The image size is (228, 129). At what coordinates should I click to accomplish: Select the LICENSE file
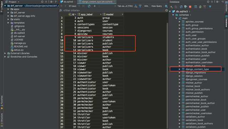[x=18, y=40]
